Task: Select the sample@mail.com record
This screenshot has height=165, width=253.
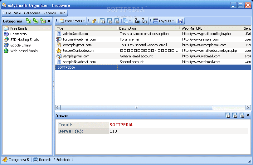Action: pyautogui.click(x=153, y=56)
